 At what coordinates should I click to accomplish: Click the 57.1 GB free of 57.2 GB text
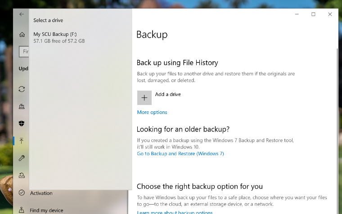coord(59,41)
